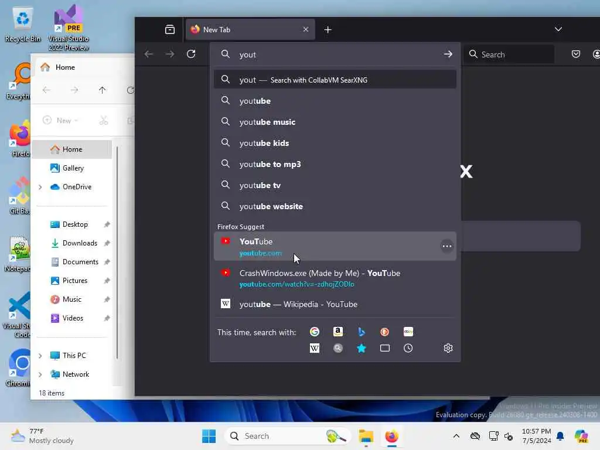Search this time with Bing

coord(361,332)
